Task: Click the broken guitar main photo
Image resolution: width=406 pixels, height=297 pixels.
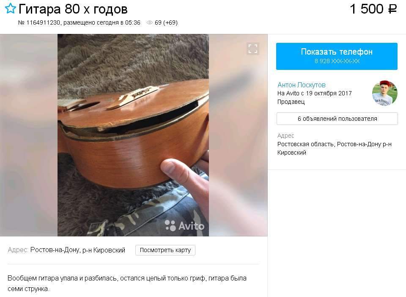Action: point(133,135)
